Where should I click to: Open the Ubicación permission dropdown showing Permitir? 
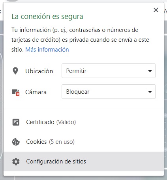[x=109, y=71]
